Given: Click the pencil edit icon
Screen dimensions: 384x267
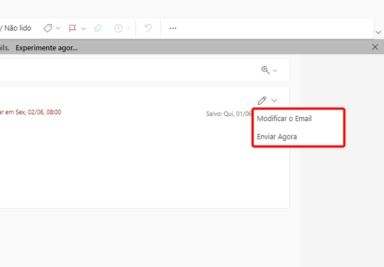Looking at the screenshot, I should [x=261, y=100].
